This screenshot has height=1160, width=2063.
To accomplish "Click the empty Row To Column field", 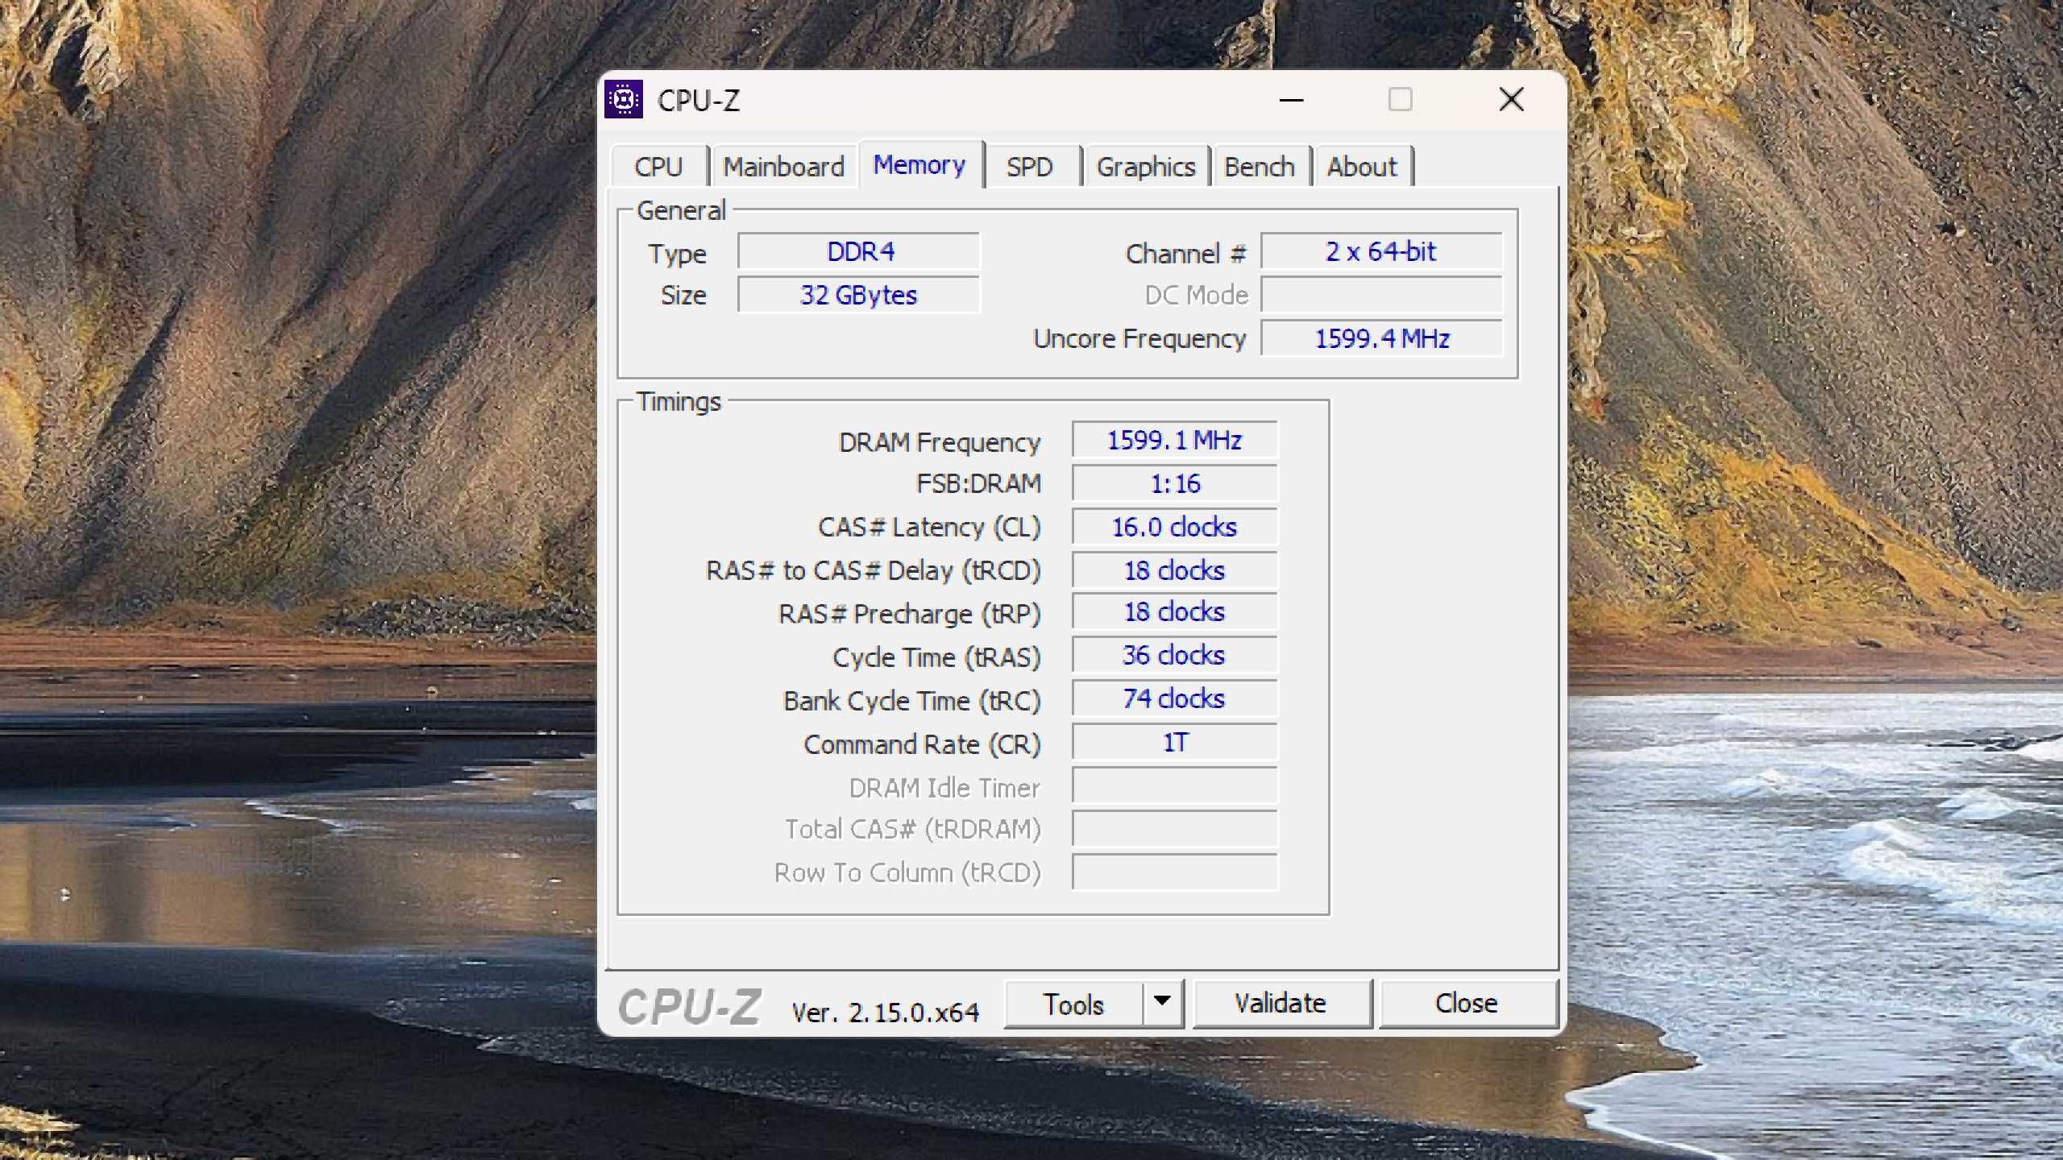I will (1174, 873).
